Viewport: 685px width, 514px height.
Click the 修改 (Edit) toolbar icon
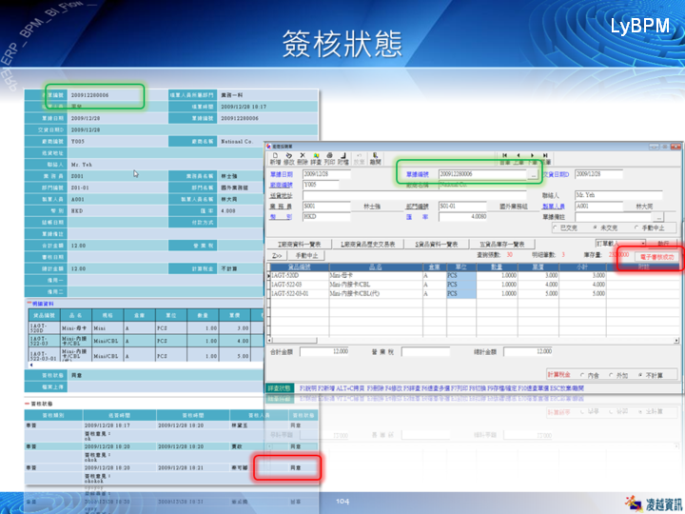coord(286,159)
